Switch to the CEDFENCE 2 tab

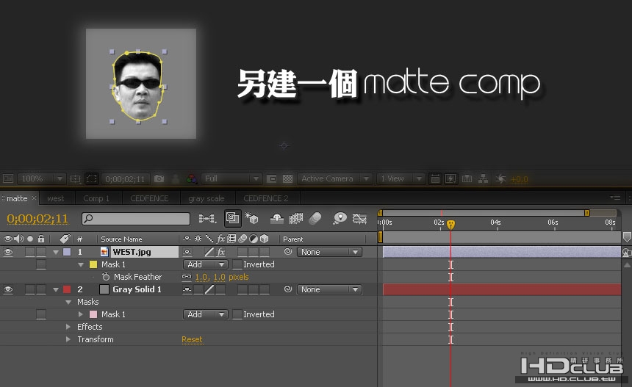tap(265, 198)
